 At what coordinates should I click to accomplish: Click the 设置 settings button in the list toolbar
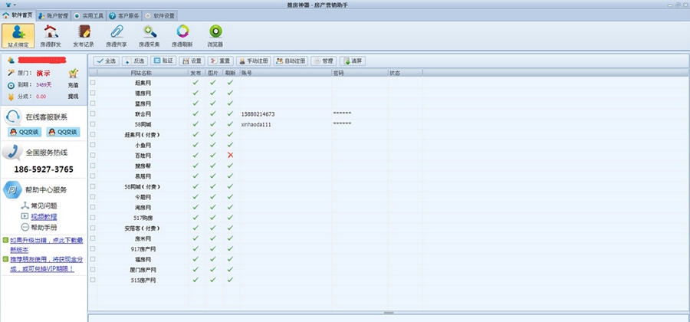click(192, 61)
